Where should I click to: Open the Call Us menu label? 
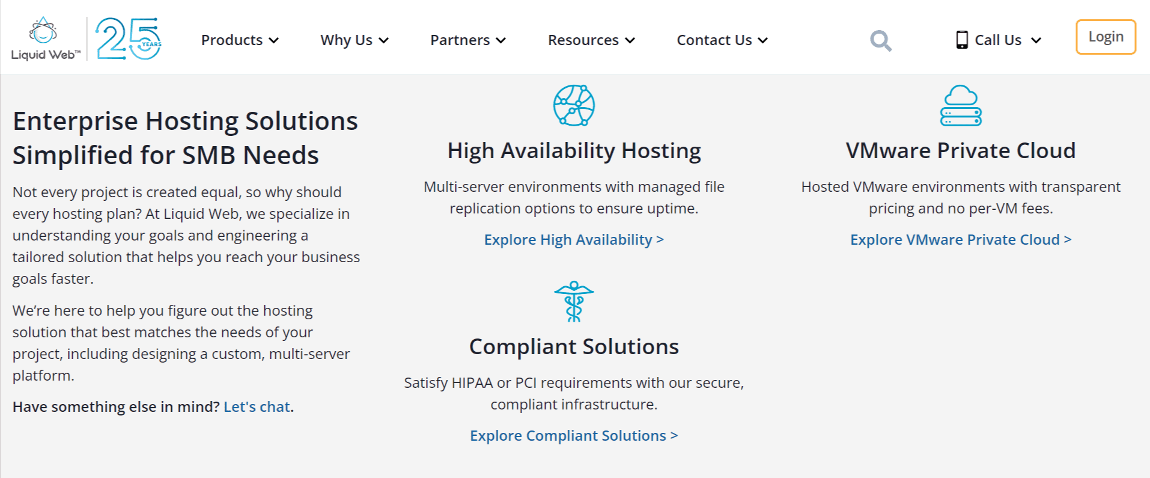click(998, 40)
